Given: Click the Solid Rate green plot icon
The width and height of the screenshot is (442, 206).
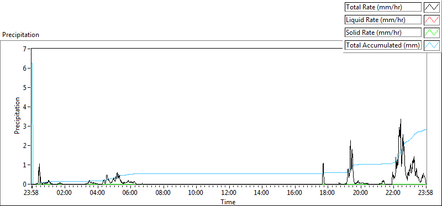Looking at the screenshot, I should (432, 33).
